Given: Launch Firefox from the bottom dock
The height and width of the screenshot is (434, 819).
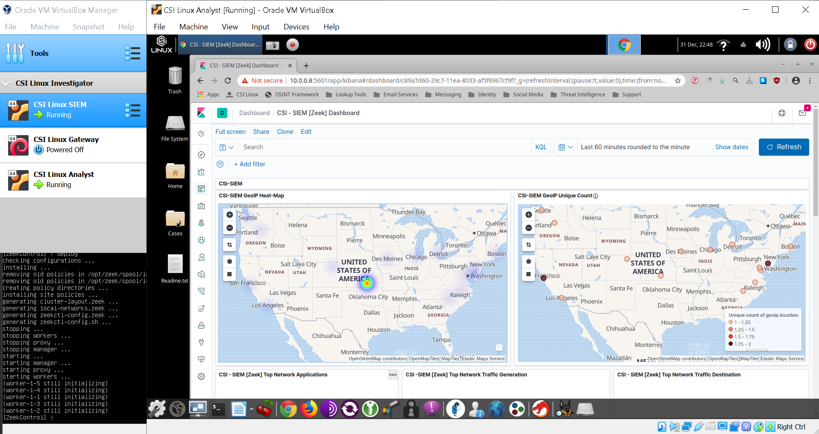Looking at the screenshot, I should pos(309,409).
